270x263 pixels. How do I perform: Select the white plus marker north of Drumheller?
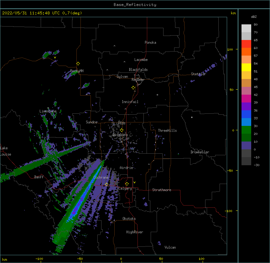[192, 117]
